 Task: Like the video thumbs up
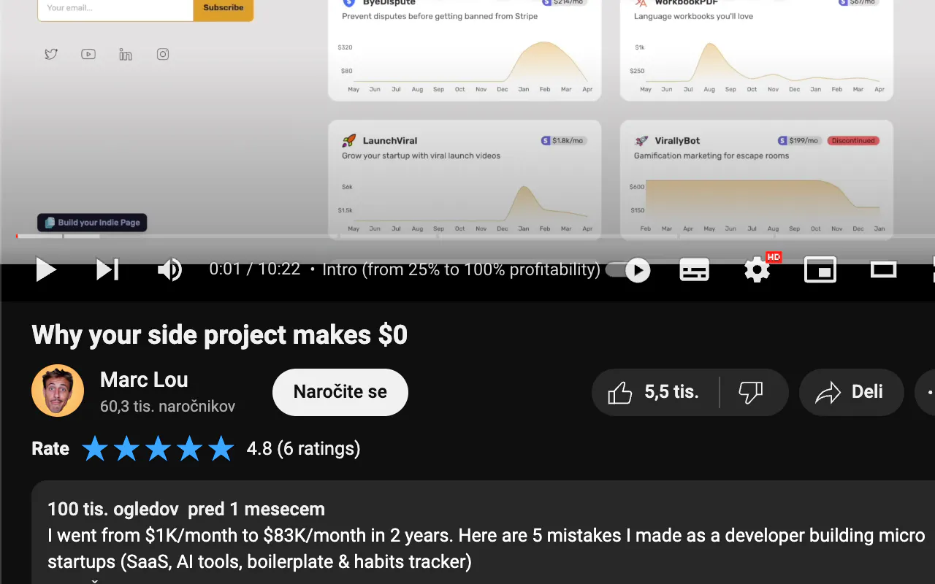point(654,392)
